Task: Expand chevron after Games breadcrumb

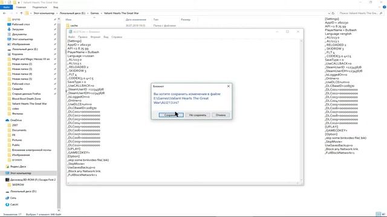Action: [x=101, y=13]
